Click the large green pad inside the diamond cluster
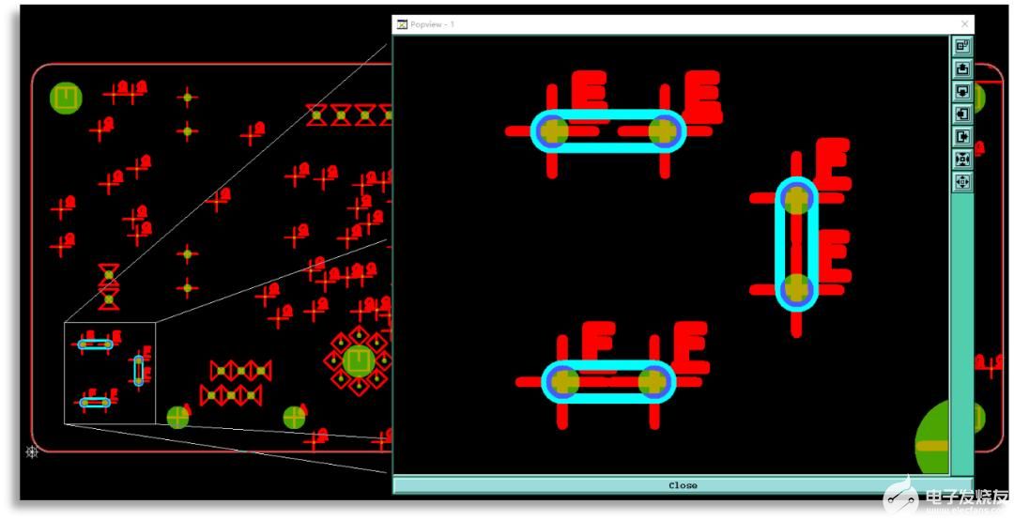The image size is (1014, 520). click(359, 360)
